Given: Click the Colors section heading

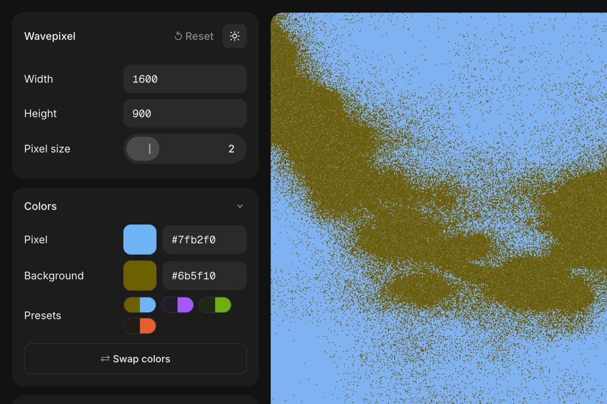Looking at the screenshot, I should point(40,206).
